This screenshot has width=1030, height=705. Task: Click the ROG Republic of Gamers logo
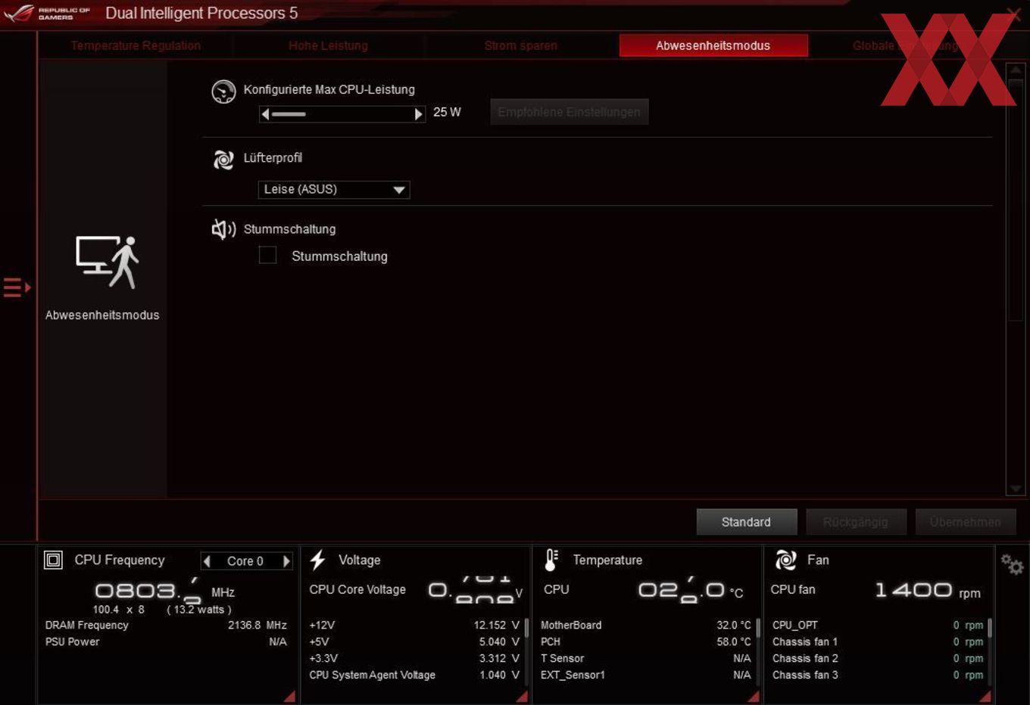click(x=47, y=13)
